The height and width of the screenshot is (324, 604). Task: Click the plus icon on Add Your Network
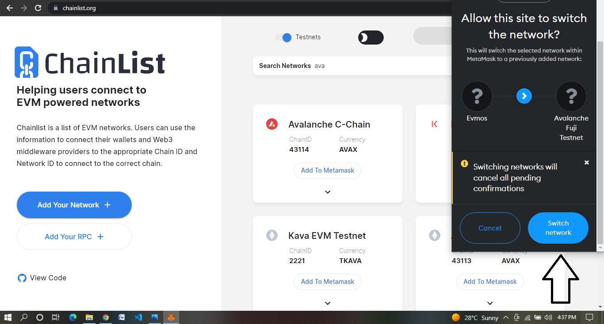[x=107, y=205]
